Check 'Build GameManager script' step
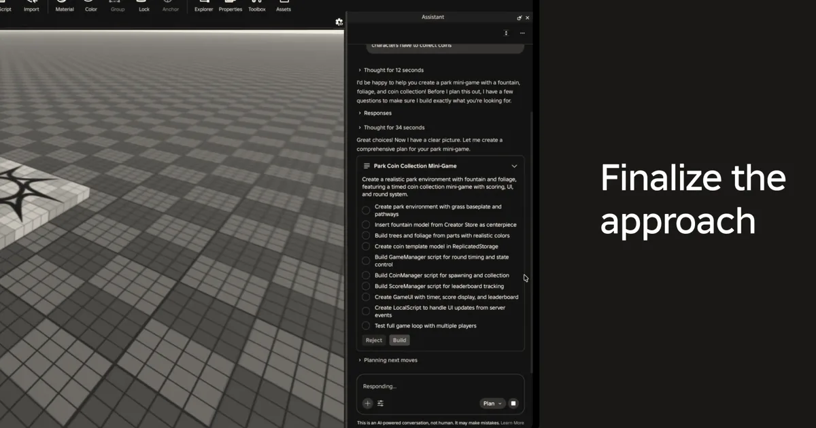 [x=366, y=261]
